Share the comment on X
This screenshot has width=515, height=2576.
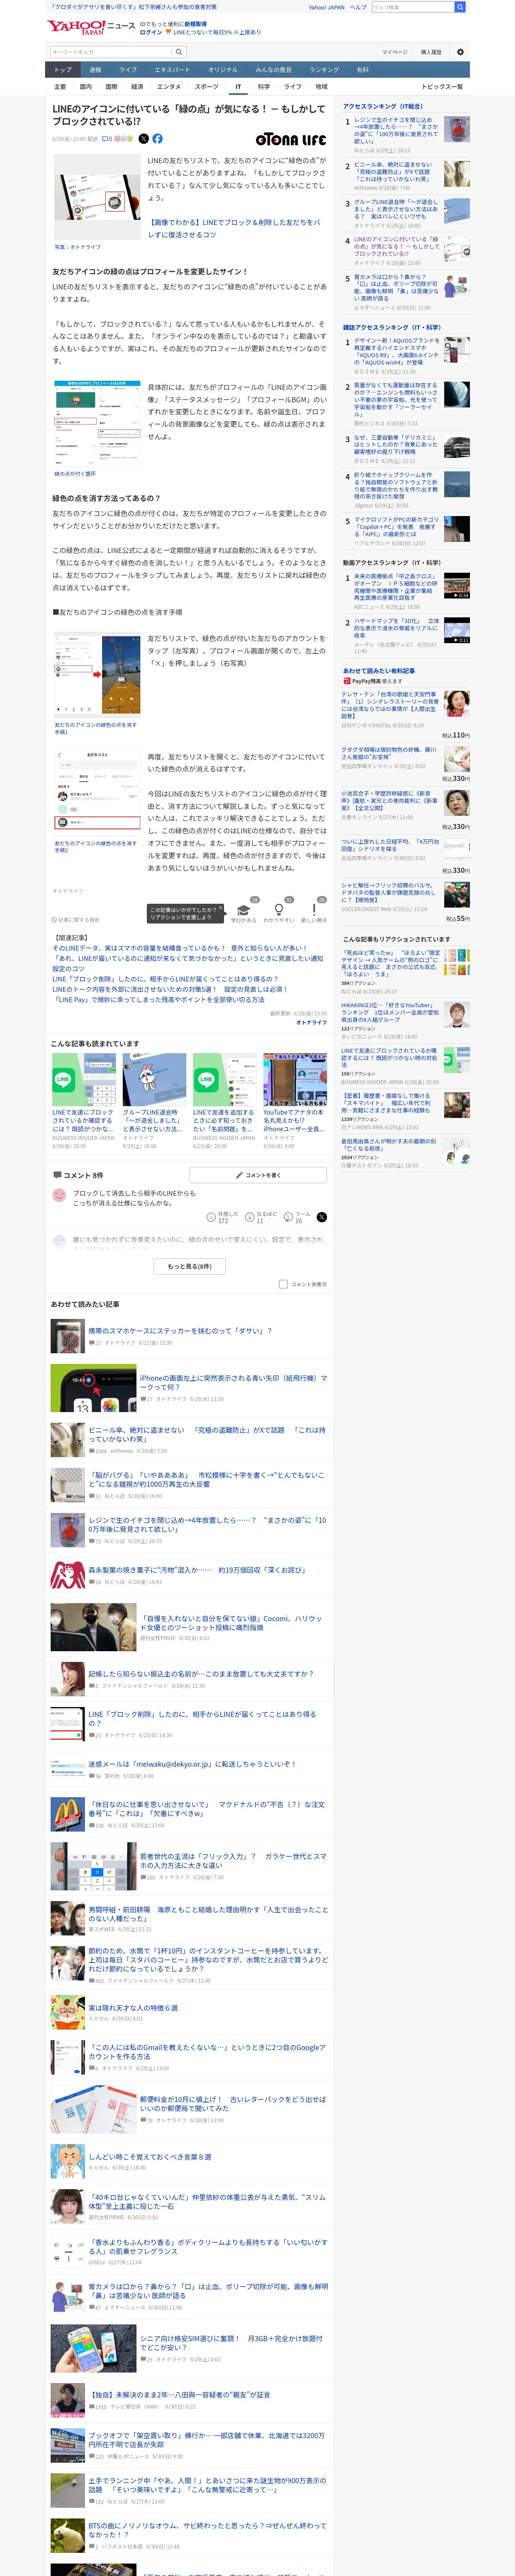click(x=321, y=1217)
